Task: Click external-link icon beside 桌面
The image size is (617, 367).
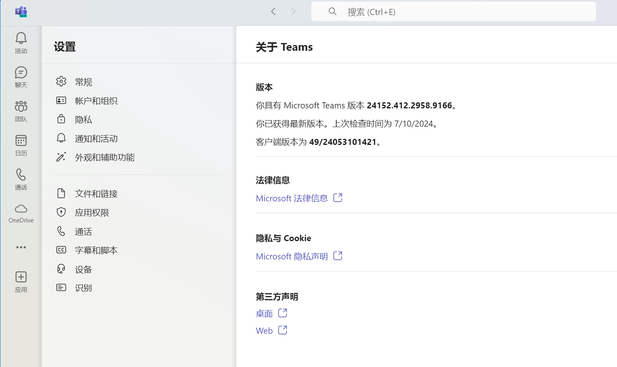Action: tap(283, 313)
